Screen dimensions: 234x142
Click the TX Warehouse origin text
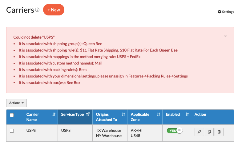(x=108, y=131)
